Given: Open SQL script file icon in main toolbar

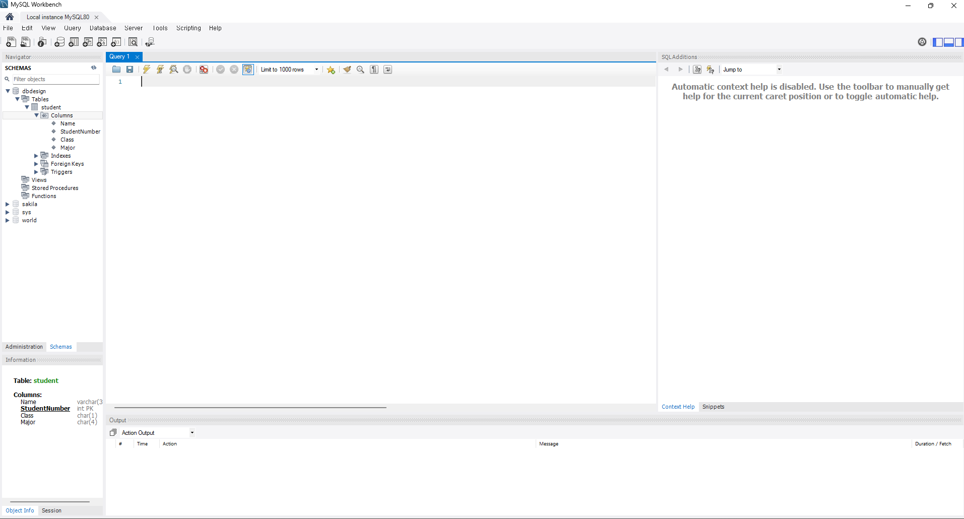Looking at the screenshot, I should point(25,42).
